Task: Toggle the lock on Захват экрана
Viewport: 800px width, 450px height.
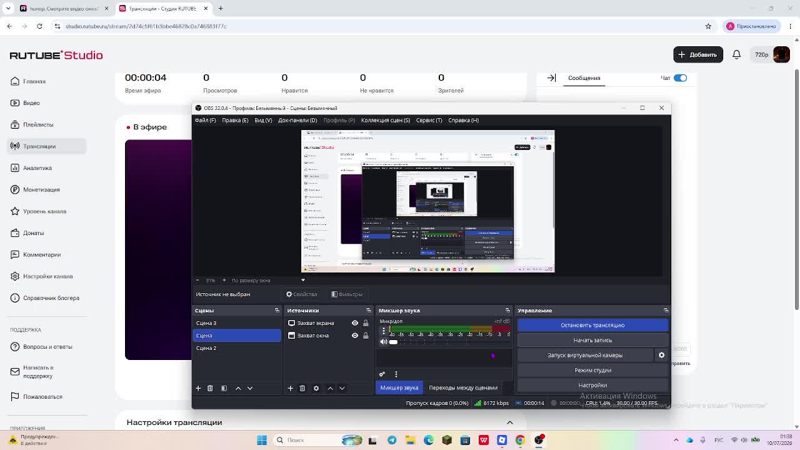Action: click(366, 323)
